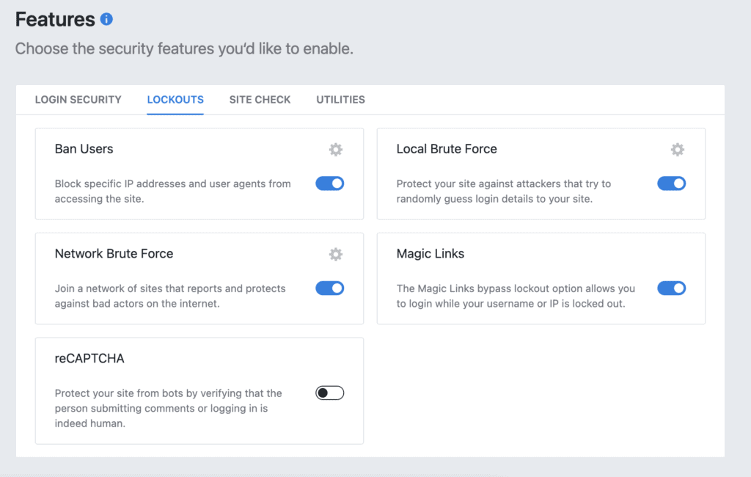Click 'Join a network of sites' description
The width and height of the screenshot is (751, 477).
[170, 296]
